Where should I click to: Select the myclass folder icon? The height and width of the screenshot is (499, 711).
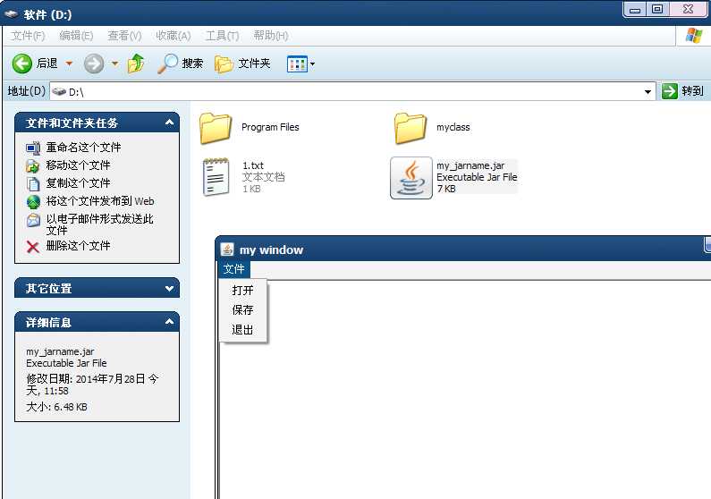[x=411, y=128]
